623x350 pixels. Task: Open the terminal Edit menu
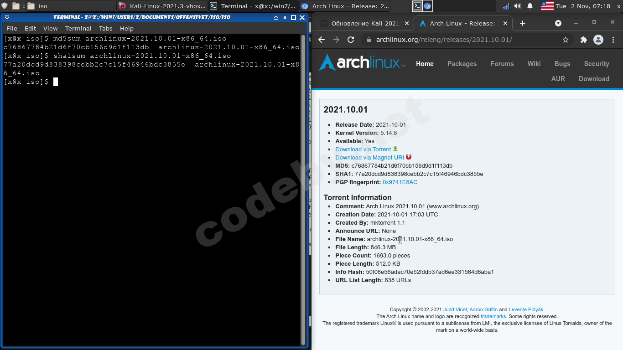click(30, 28)
